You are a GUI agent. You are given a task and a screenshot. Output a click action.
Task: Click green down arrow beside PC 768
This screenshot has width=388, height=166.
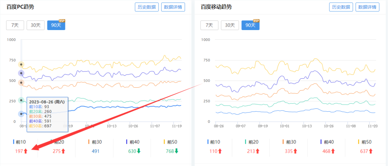click(176, 151)
